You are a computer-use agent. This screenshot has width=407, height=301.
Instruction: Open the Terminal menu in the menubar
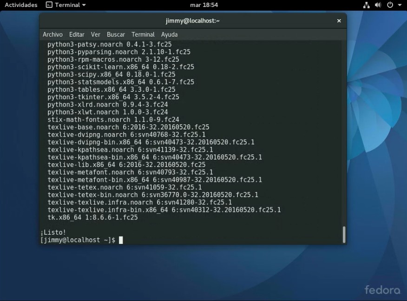coord(143,34)
